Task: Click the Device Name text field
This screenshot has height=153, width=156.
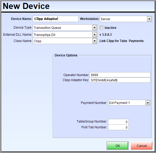Action: click(55, 19)
